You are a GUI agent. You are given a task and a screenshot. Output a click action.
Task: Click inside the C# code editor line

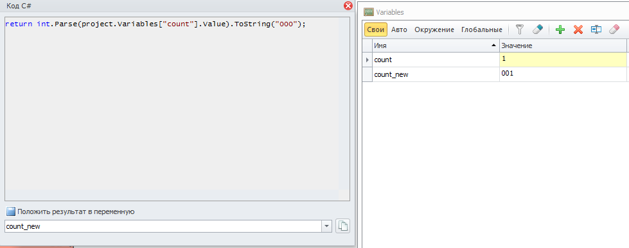click(155, 24)
